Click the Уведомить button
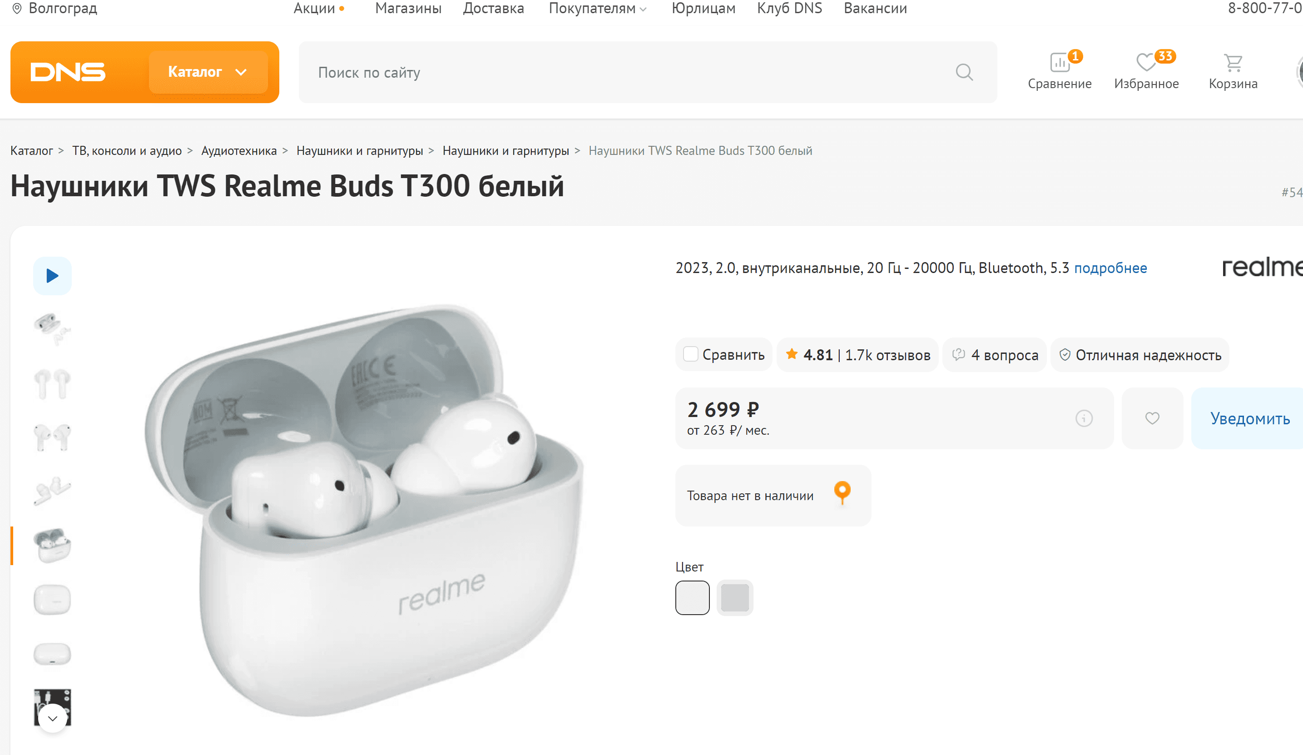Screen dimensions: 1303x755 1250,418
